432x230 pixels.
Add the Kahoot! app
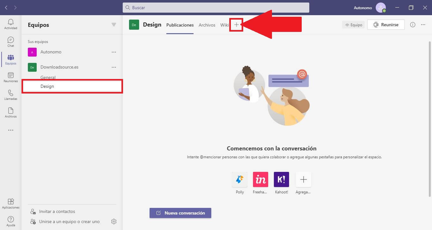pyautogui.click(x=281, y=180)
